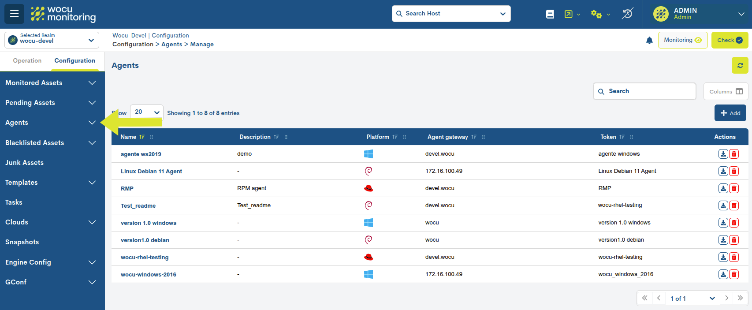The height and width of the screenshot is (310, 752).
Task: Open the log document icon in header
Action: click(550, 14)
